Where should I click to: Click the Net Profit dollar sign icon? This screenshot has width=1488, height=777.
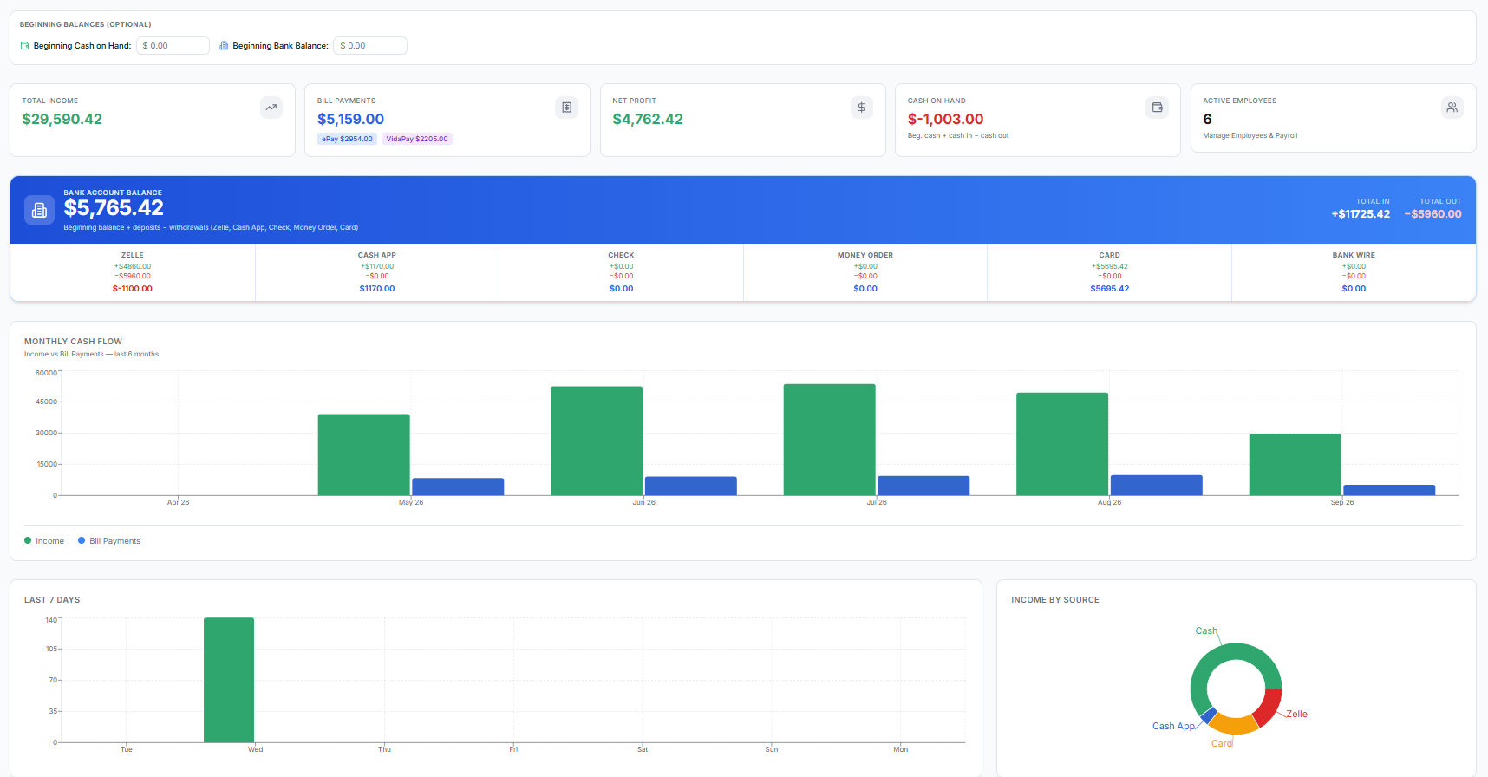861,108
